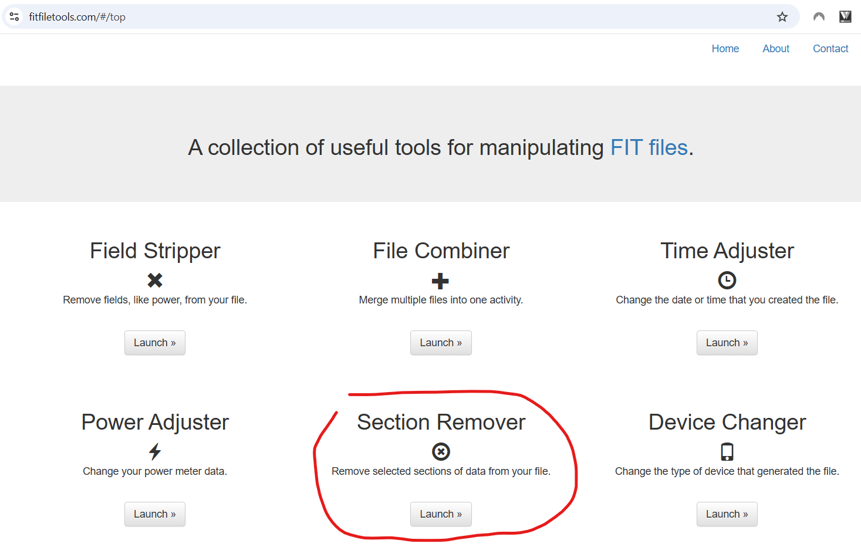Click the black square extension icon

point(845,17)
